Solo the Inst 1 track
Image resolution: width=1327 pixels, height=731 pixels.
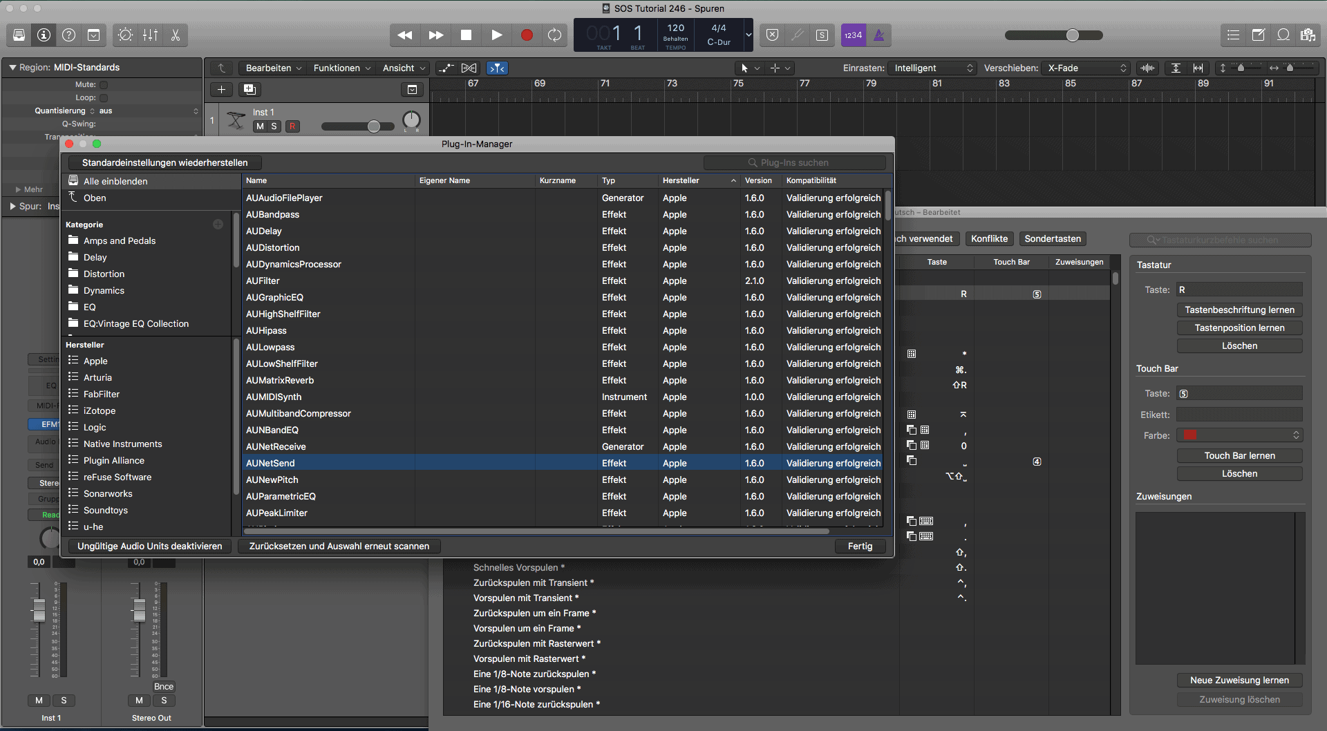pos(274,126)
